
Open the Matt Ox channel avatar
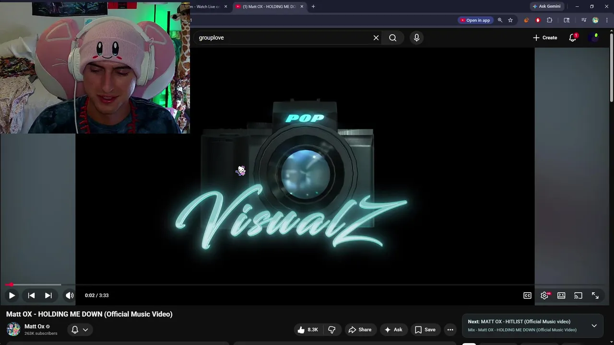pos(13,330)
